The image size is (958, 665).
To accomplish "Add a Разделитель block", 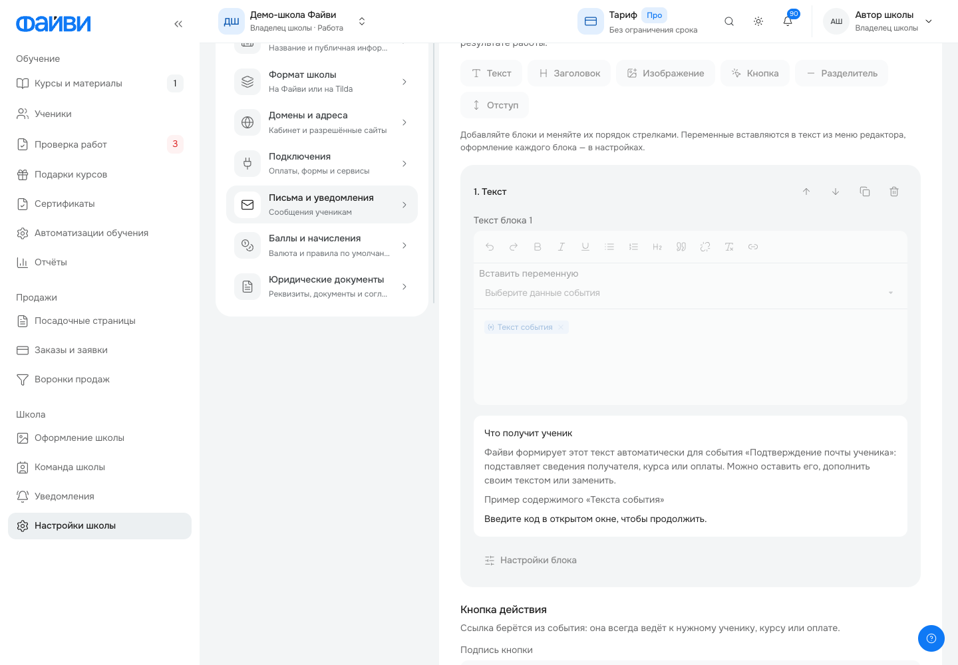I will (x=842, y=73).
